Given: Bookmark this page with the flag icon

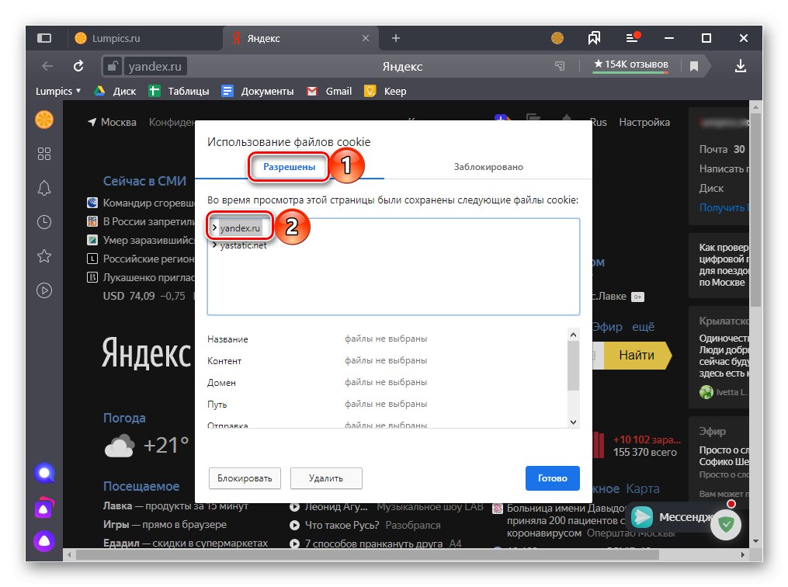Looking at the screenshot, I should (693, 66).
